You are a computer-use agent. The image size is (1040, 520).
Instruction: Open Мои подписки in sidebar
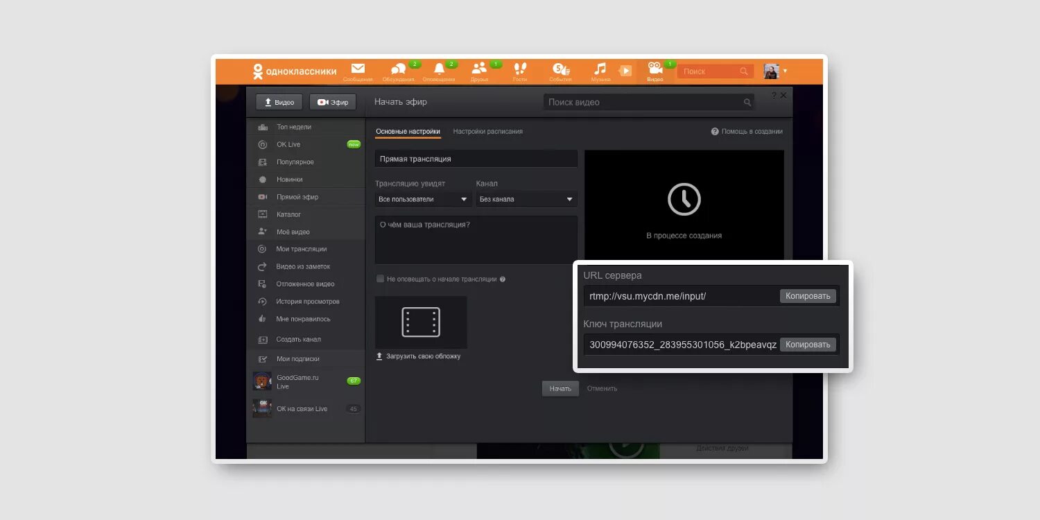pyautogui.click(x=306, y=359)
